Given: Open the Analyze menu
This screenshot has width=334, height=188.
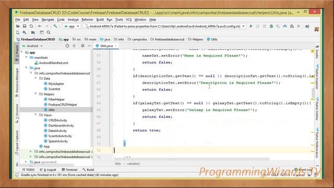Looking at the screenshot, I should tap(73, 20).
